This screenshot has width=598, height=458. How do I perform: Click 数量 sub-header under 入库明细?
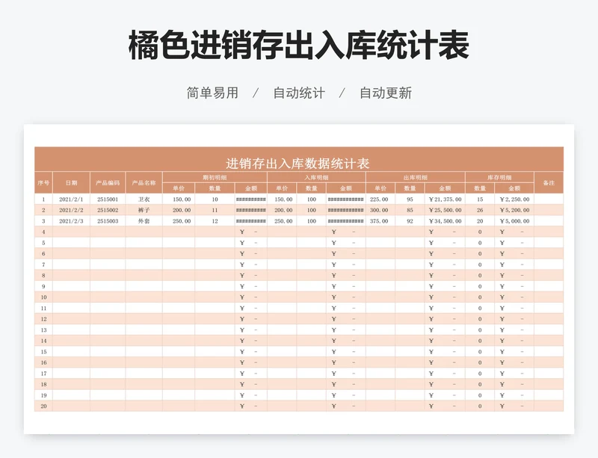pyautogui.click(x=312, y=188)
